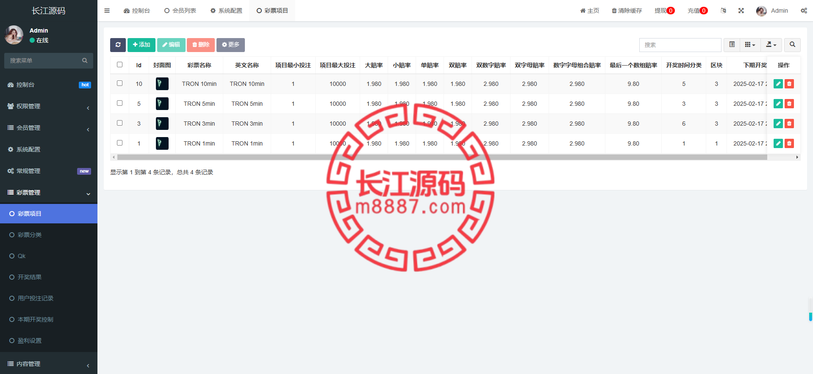813x374 pixels.
Task: Click the refresh table button
Action: 118,45
